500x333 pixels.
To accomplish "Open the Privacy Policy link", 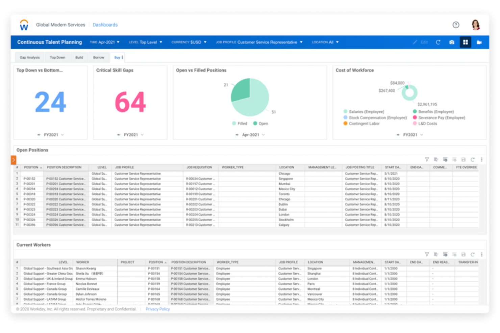I will 157,309.
